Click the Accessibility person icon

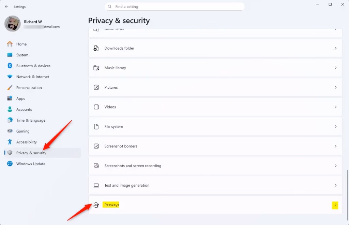point(11,142)
